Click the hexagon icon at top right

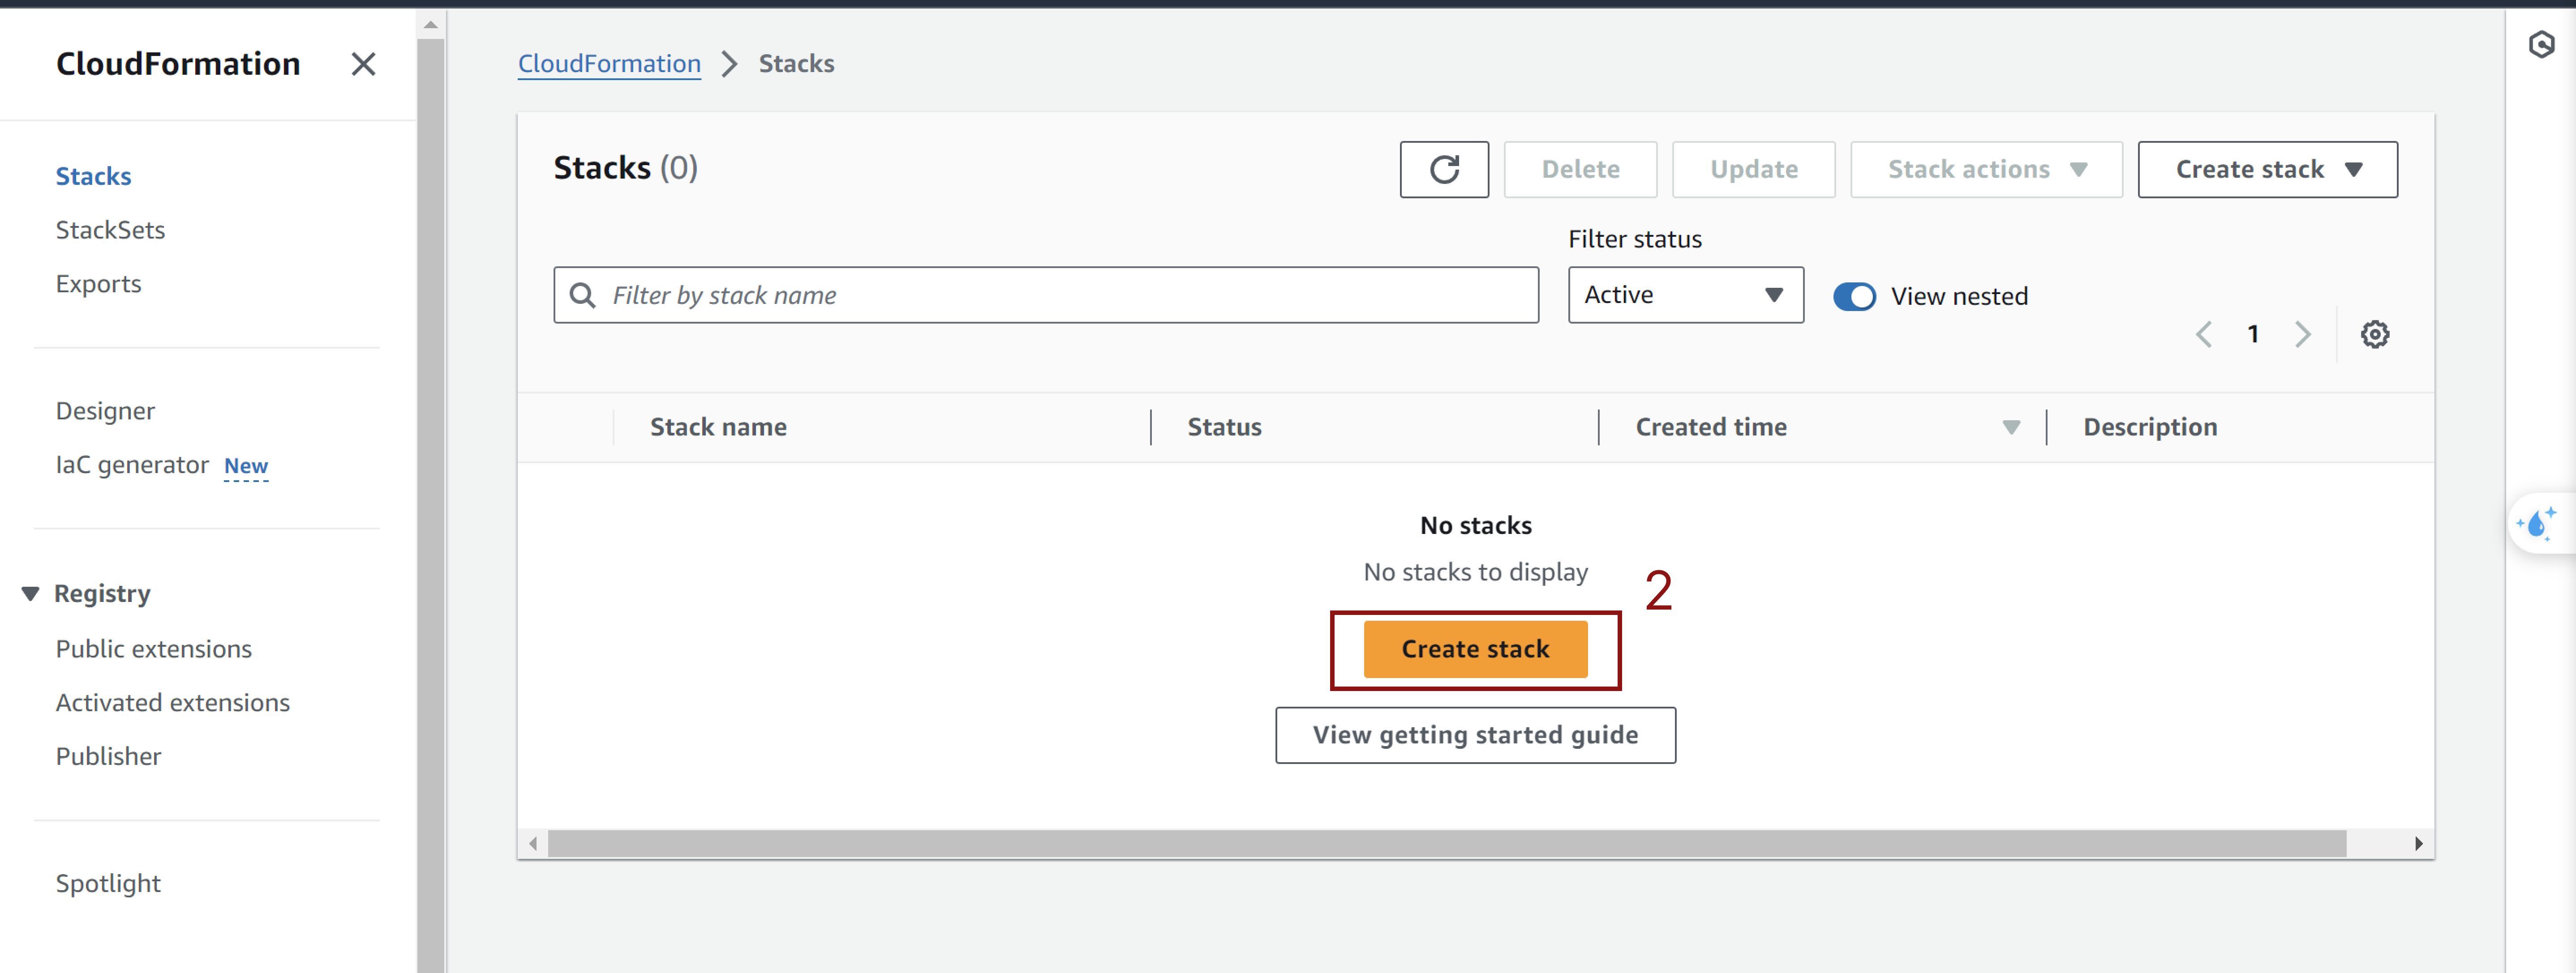2541,44
